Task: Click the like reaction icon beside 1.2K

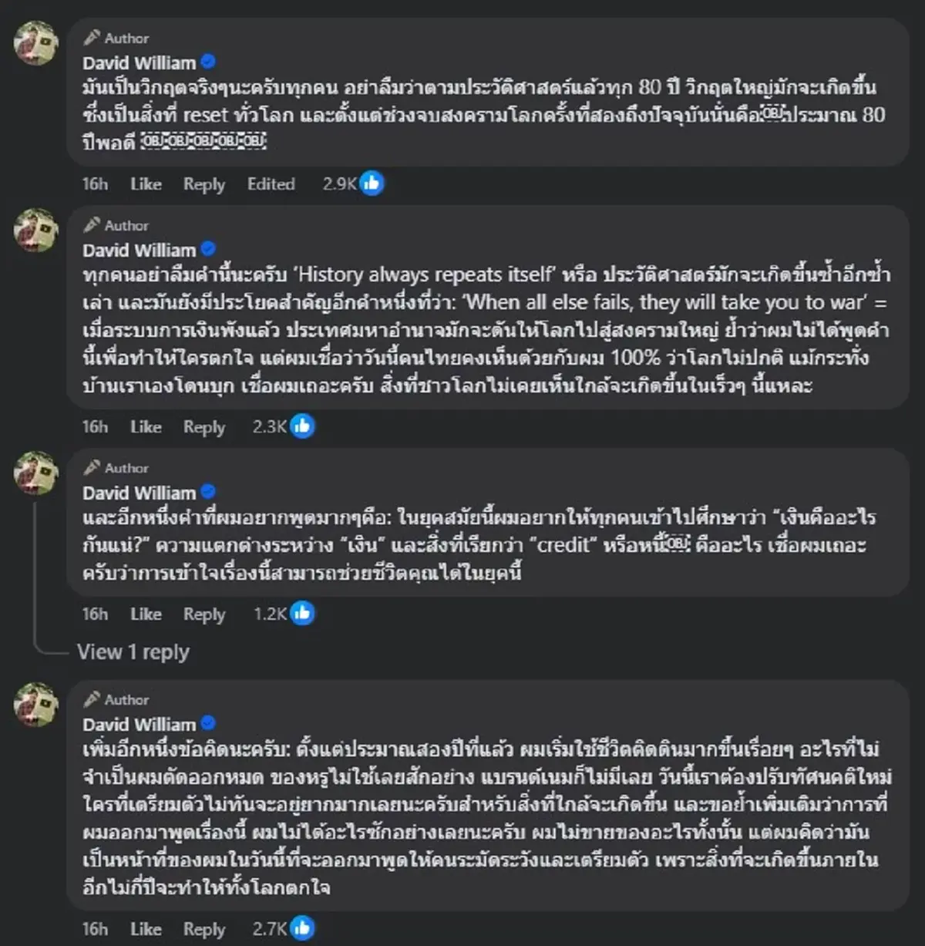Action: (302, 614)
